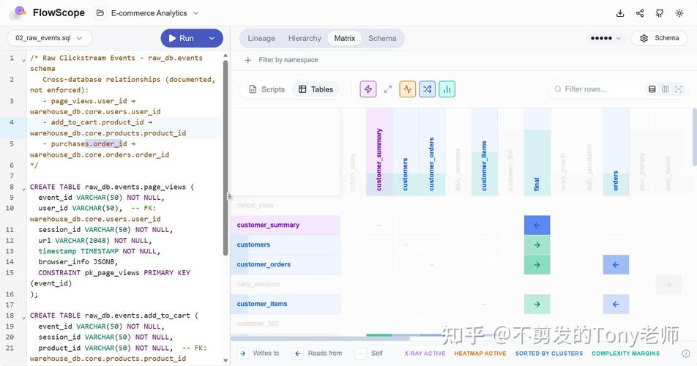Click the Self legend dash icon
This screenshot has height=366, width=697.
coord(361,354)
